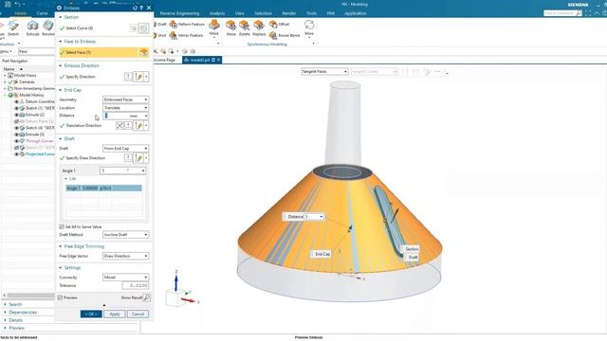The image size is (607, 341).
Task: Click the Replace Face icon
Action: (259, 26)
